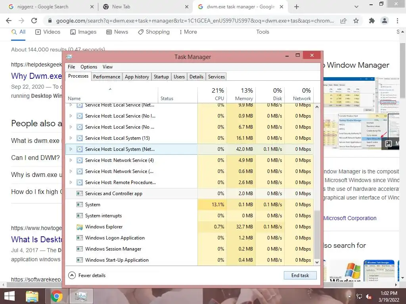Switch to Details tab

[196, 77]
